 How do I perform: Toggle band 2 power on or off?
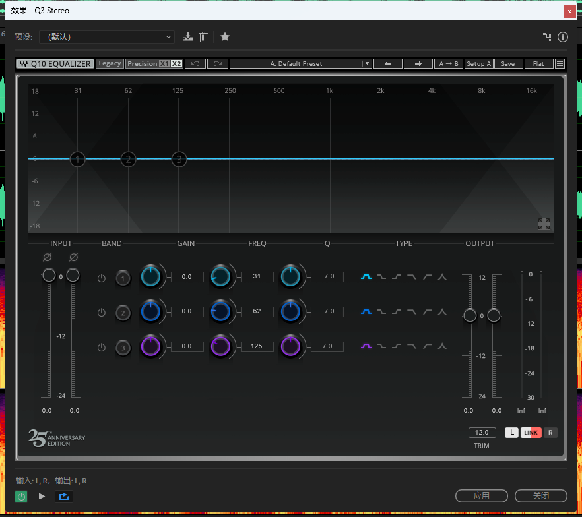[x=102, y=313]
